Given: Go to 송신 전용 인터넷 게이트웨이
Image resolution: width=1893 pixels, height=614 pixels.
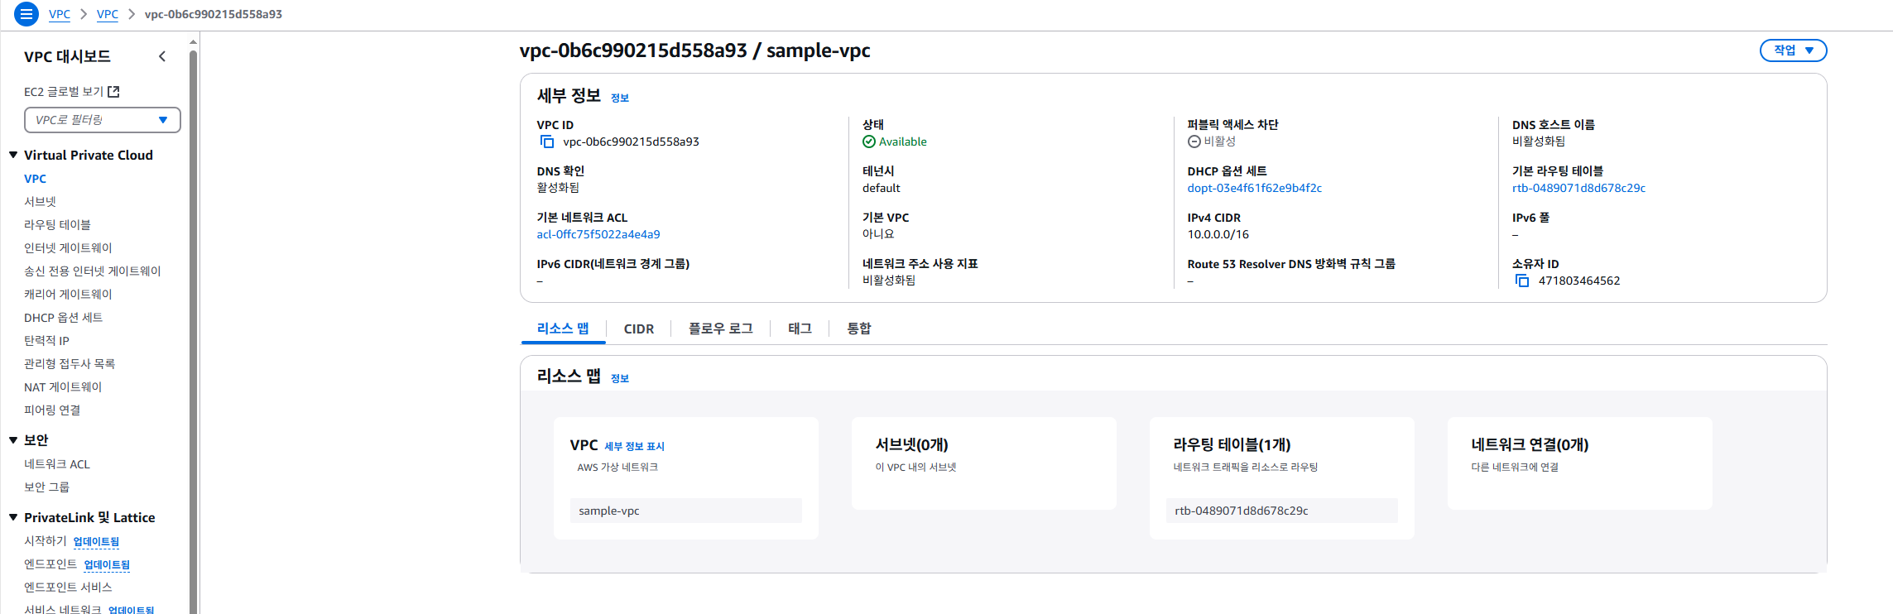Looking at the screenshot, I should [93, 271].
